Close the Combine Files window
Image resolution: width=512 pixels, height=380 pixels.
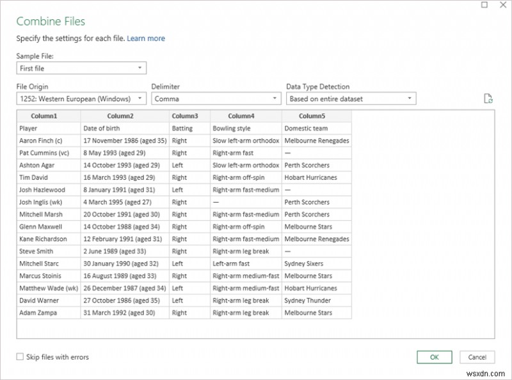(503, 5)
